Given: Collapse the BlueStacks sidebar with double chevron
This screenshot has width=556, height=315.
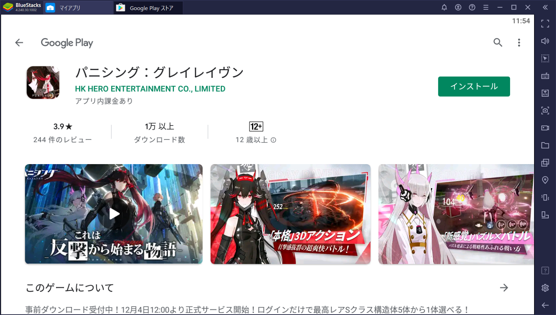Looking at the screenshot, I should coord(545,7).
